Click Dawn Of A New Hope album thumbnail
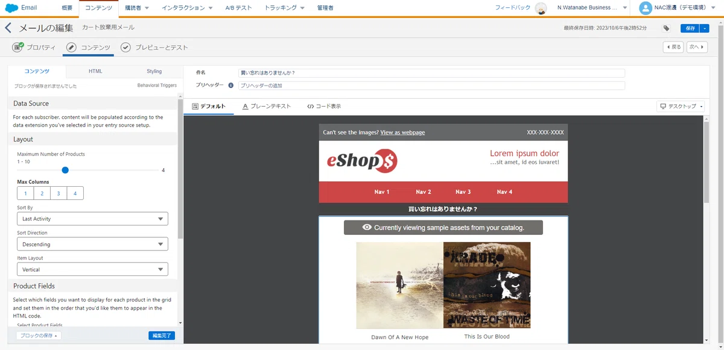This screenshot has height=350, width=724. 400,285
